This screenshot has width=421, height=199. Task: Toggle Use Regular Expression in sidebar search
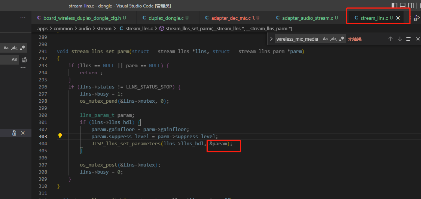click(x=22, y=48)
